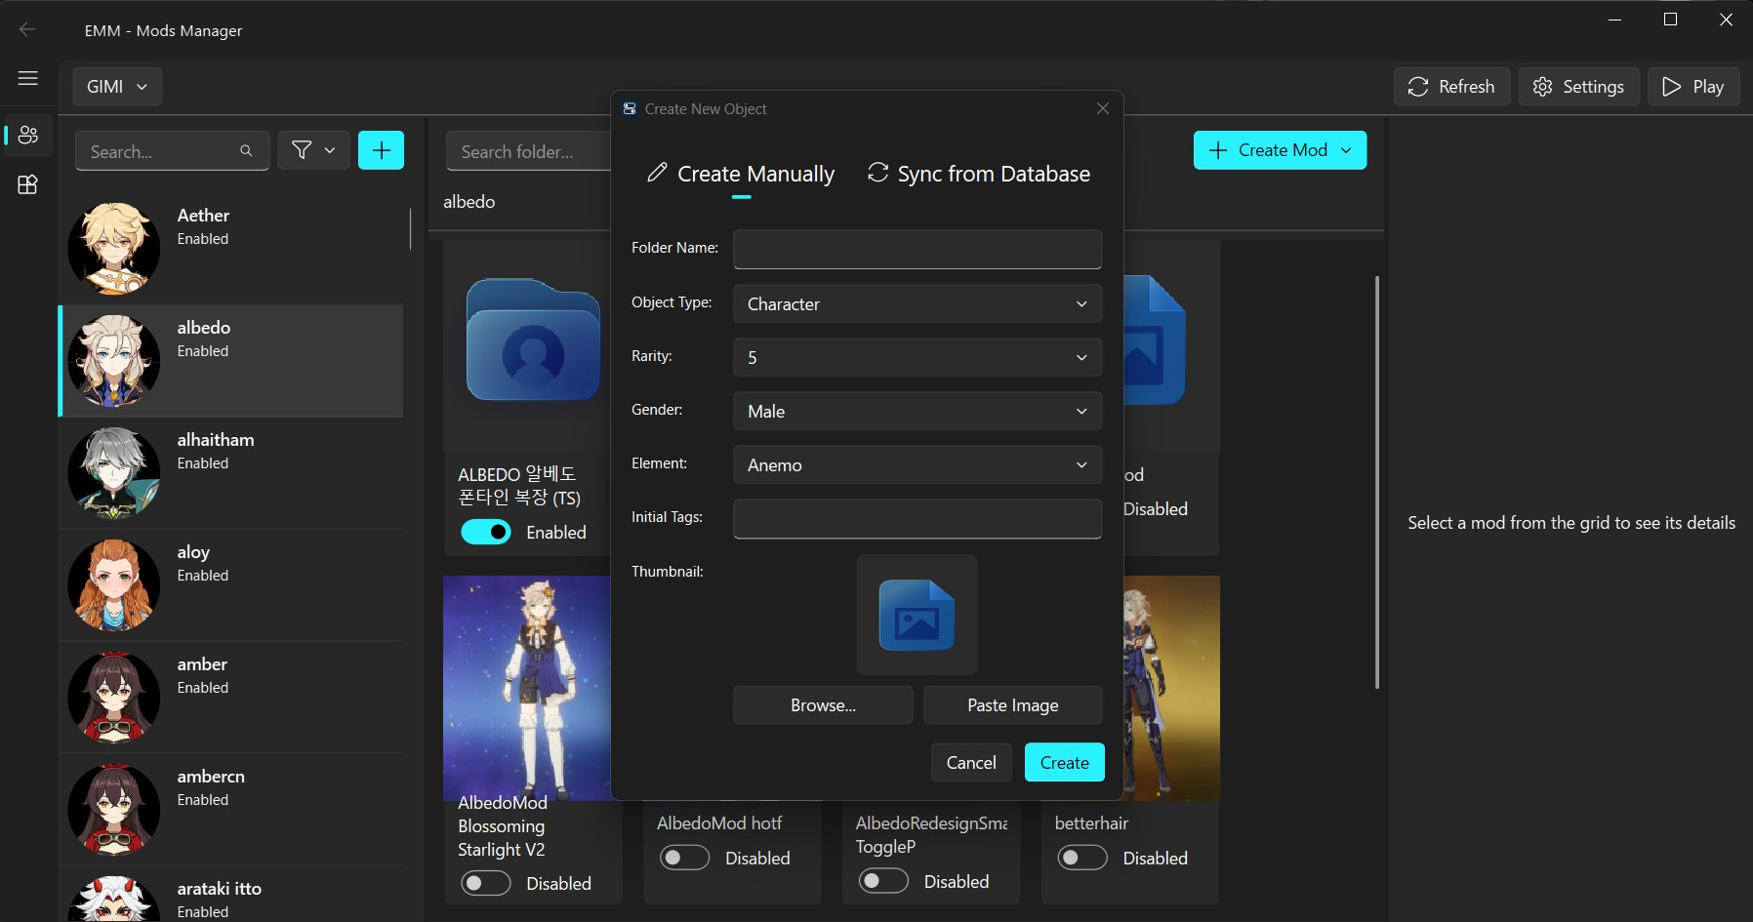
Task: Open the Rarity dropdown
Action: [916, 357]
